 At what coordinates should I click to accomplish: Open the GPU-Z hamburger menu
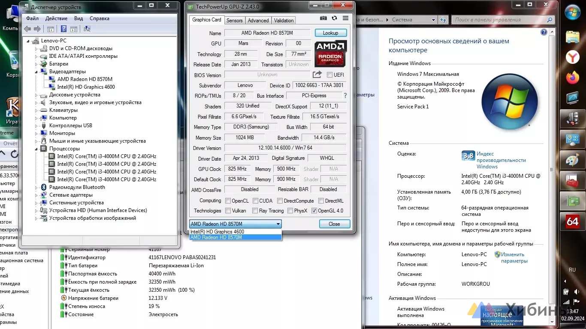[345, 18]
